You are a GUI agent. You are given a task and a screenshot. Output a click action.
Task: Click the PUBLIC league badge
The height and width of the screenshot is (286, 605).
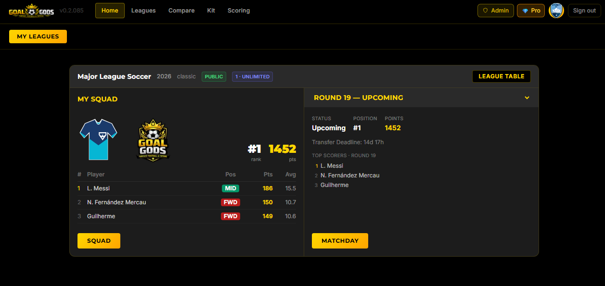[x=214, y=76]
